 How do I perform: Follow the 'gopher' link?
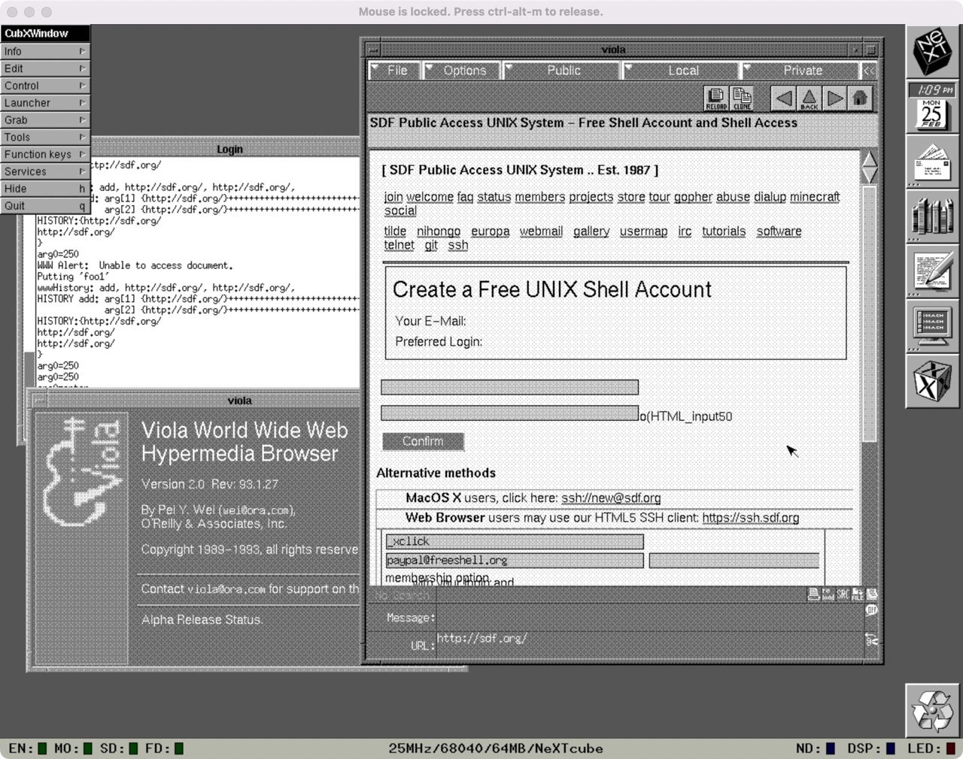click(x=693, y=197)
